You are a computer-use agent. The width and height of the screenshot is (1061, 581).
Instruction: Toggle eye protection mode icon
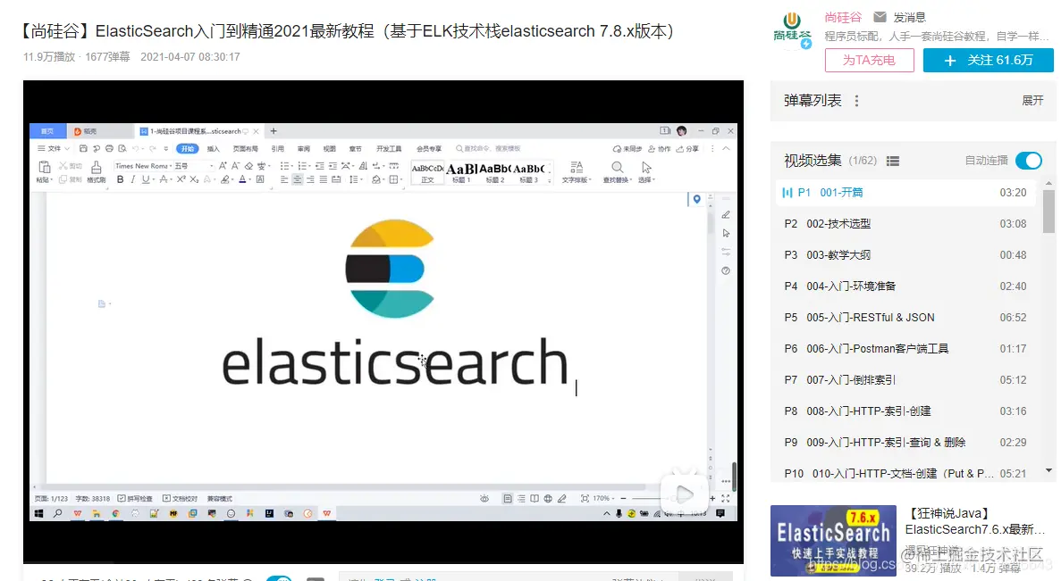pos(484,499)
